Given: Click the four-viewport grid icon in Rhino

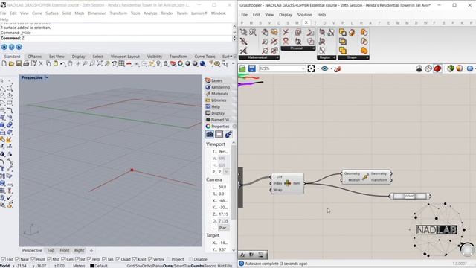Looking at the screenshot, I should 121,63.
